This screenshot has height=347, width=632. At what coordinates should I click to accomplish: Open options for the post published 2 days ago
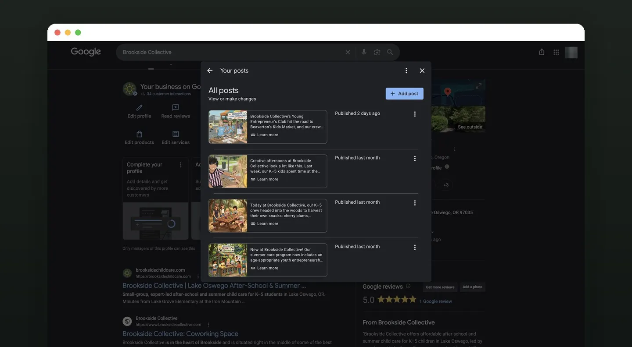pyautogui.click(x=415, y=114)
